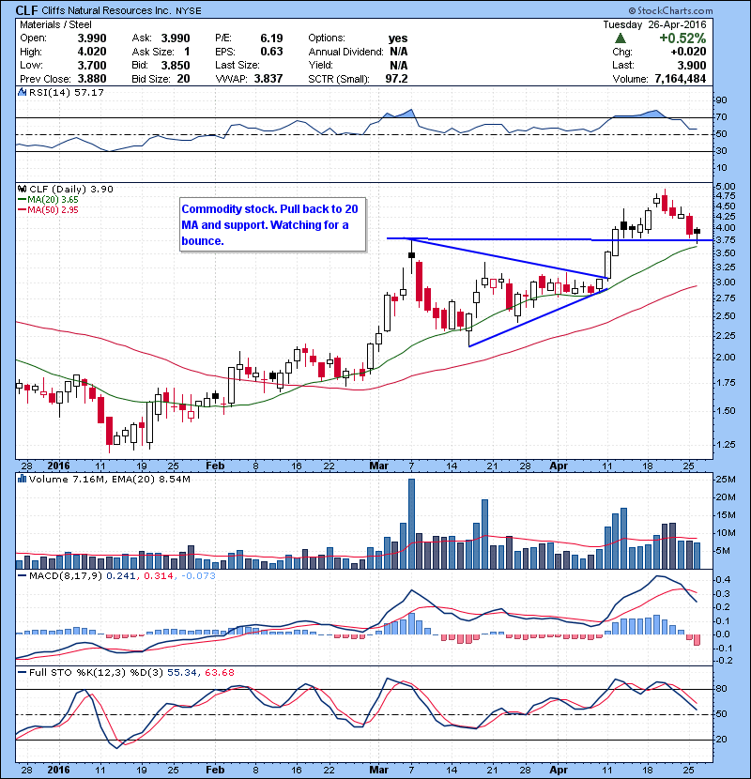Viewport: 751px width, 779px height.
Task: Click the Materials / Steel sector label
Action: coord(55,24)
